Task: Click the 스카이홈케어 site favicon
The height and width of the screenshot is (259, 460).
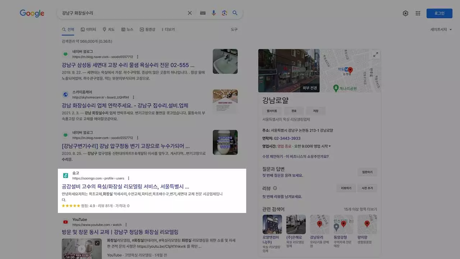Action: pos(65,95)
